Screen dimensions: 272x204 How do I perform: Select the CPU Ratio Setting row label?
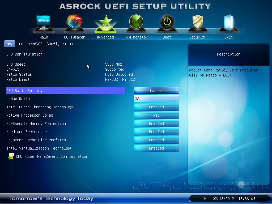point(66,90)
